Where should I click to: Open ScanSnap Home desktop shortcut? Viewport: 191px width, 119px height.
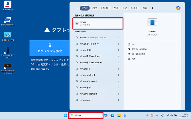coord(8,20)
